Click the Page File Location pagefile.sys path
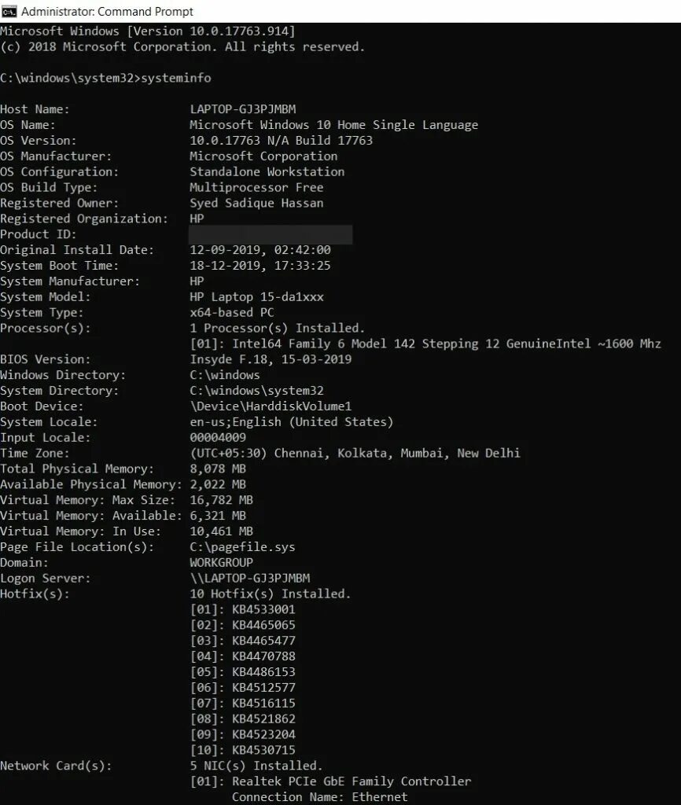The height and width of the screenshot is (805, 681). [242, 547]
